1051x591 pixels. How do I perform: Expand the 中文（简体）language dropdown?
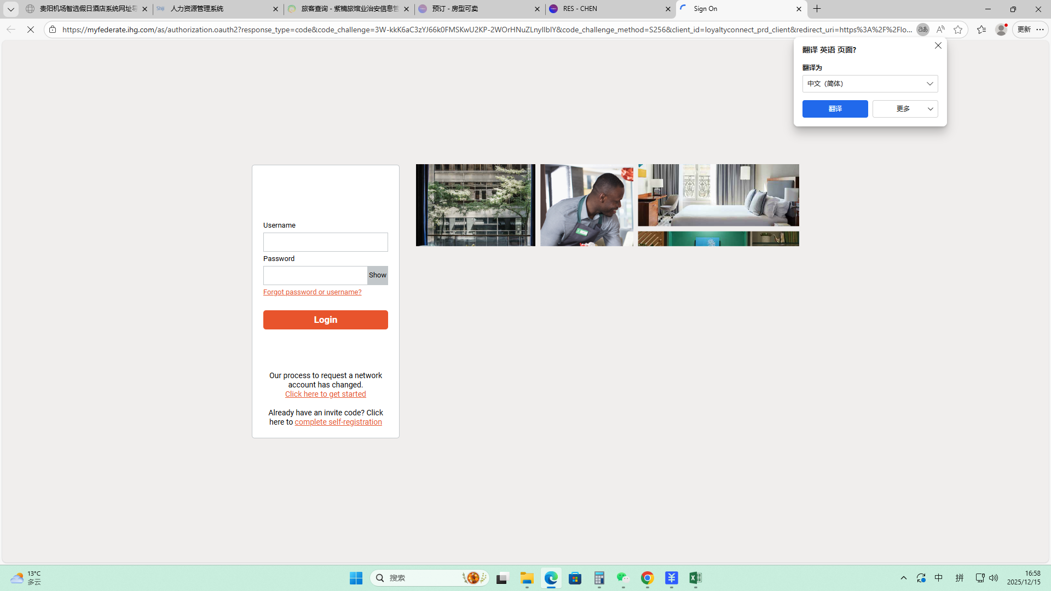pos(870,84)
